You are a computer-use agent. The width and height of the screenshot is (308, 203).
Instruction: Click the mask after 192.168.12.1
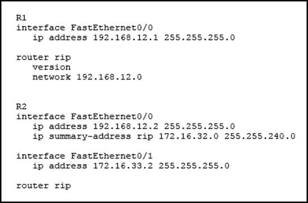coord(199,38)
